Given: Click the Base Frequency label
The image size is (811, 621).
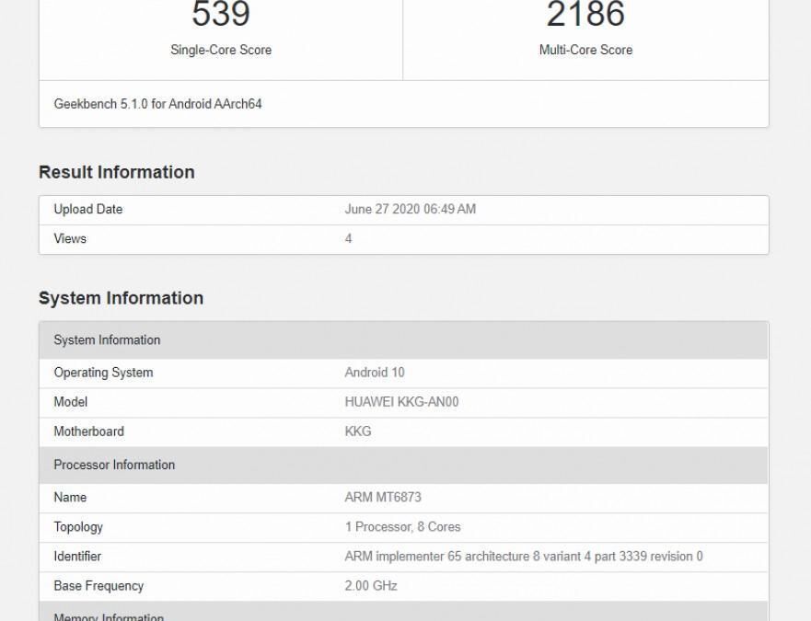Looking at the screenshot, I should click(98, 586).
